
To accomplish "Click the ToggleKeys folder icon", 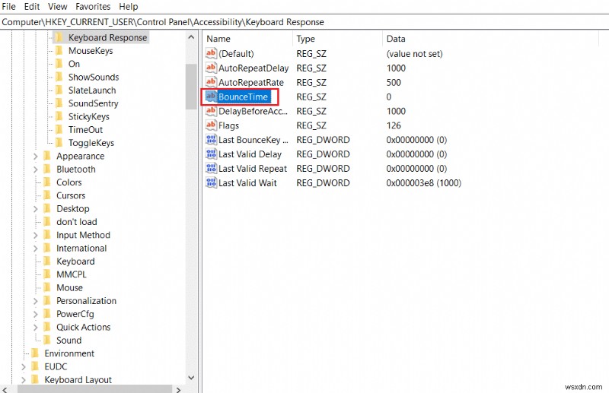I will [x=59, y=143].
